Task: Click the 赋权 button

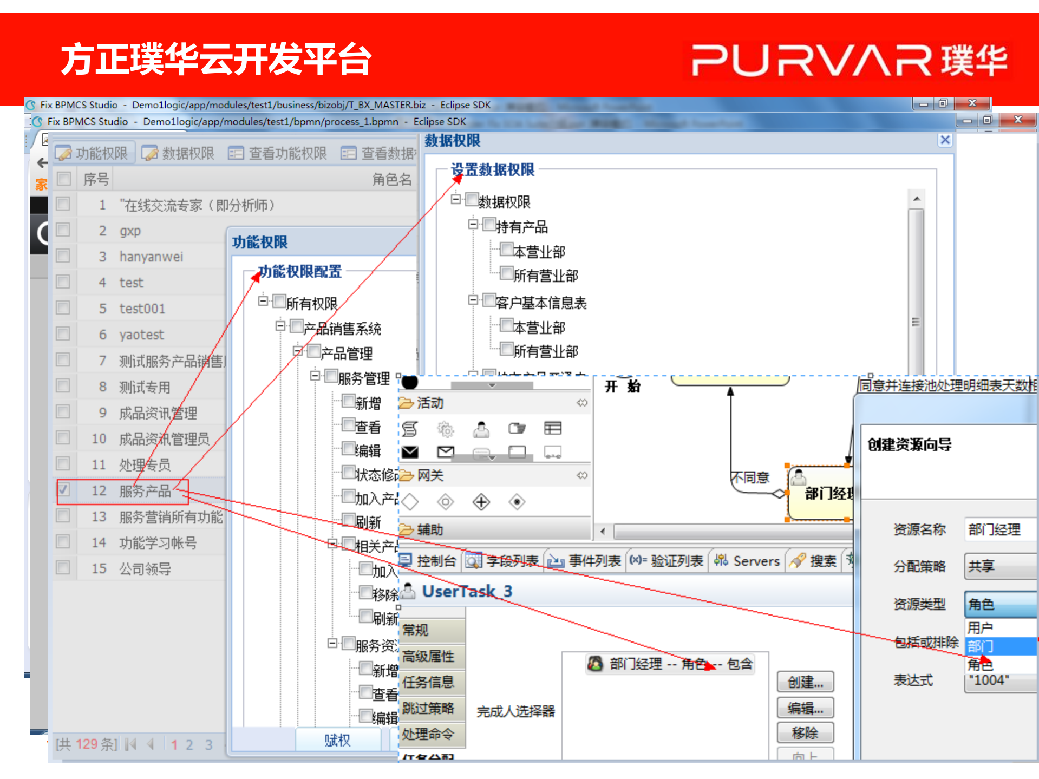Action: [337, 739]
